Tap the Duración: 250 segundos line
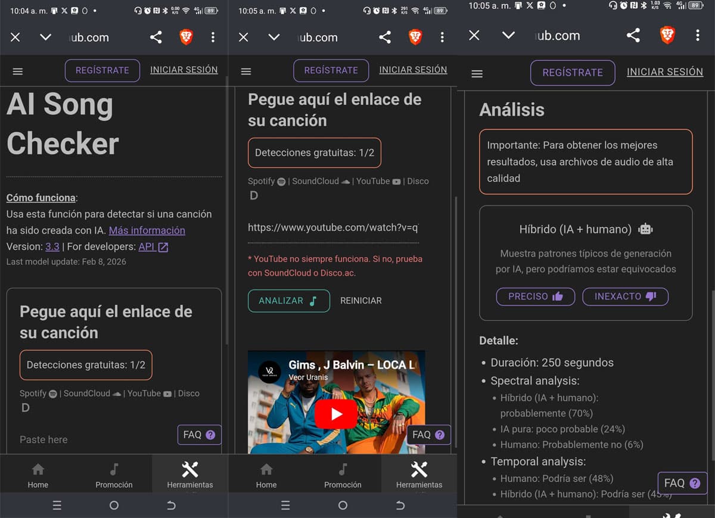 pos(552,363)
